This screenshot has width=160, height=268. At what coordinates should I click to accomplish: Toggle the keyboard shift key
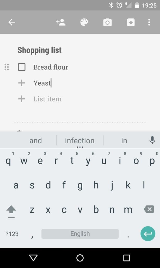11,210
